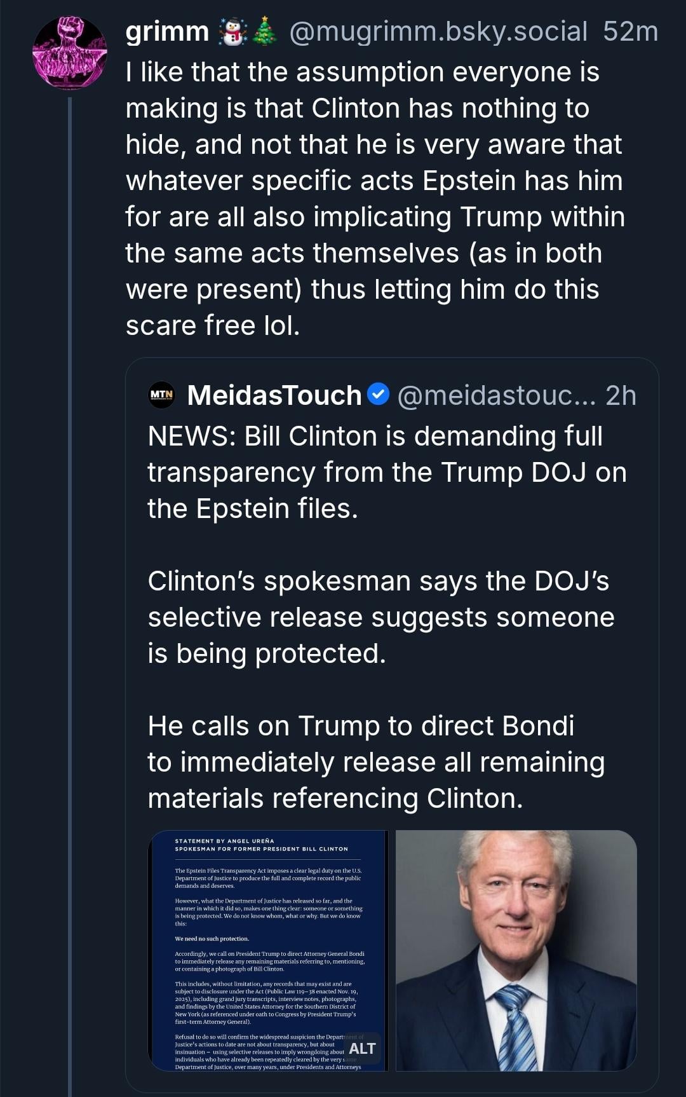Open the @mugrimm.bsky.social handle
This screenshot has height=1097, width=686.
[438, 32]
